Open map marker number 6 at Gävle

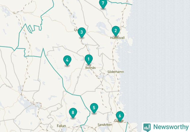click(120, 116)
